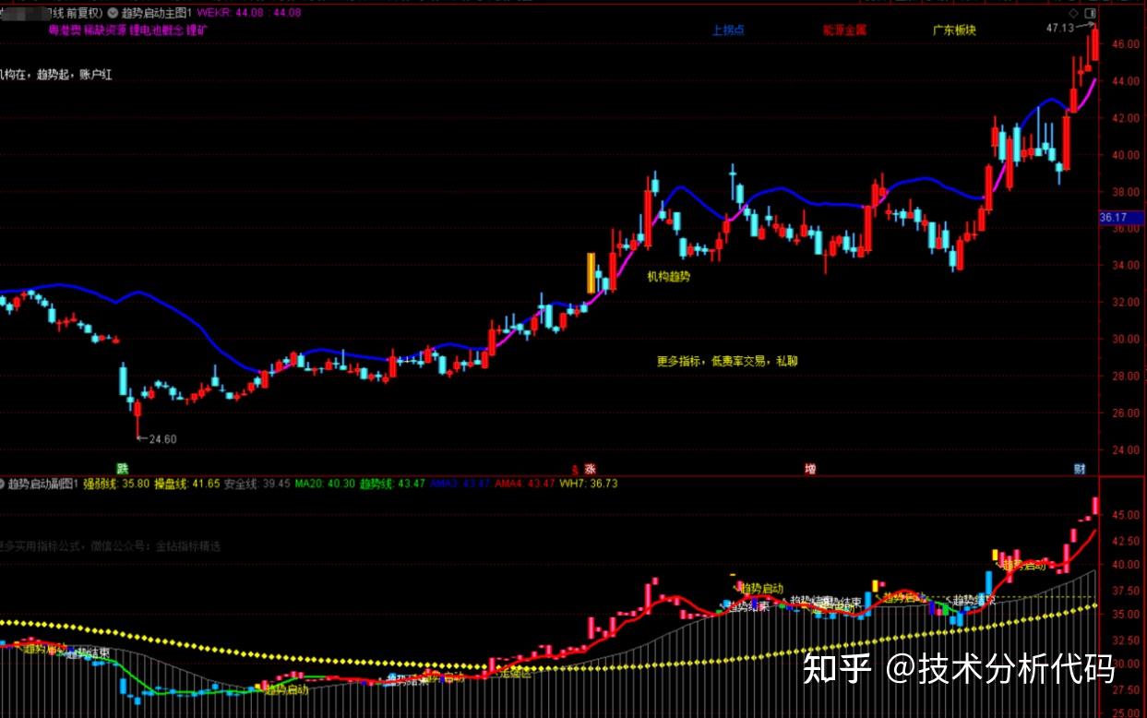This screenshot has height=718, width=1147.
Task: Click the 上拐点 label
Action: coord(728,30)
